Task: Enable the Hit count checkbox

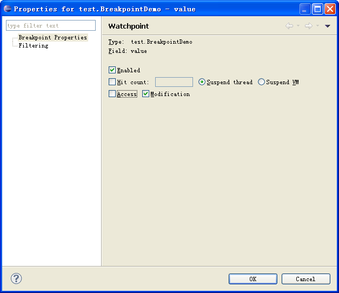Action: [x=112, y=82]
